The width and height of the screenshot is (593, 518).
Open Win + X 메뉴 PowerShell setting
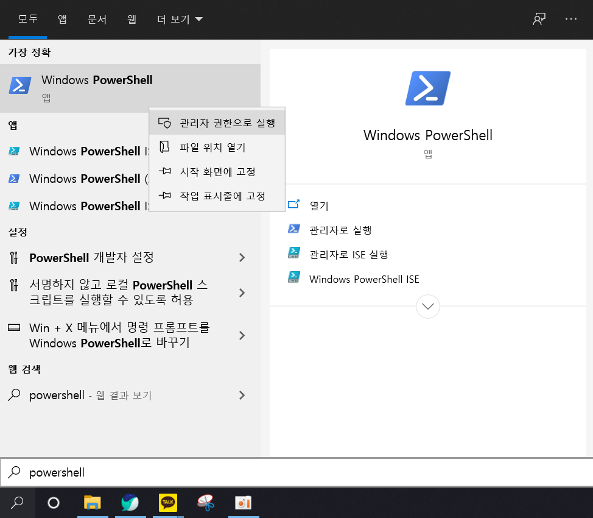tap(130, 335)
